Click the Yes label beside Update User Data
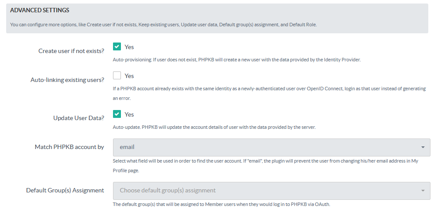Image resolution: width=434 pixels, height=213 pixels. click(x=129, y=114)
